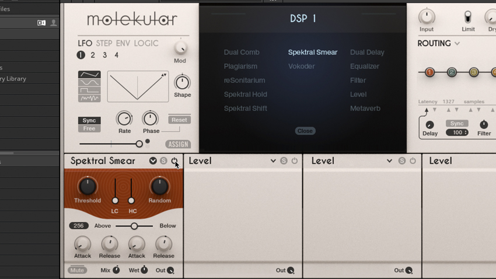Click the Out knob of Spektral Smear

pos(170,270)
